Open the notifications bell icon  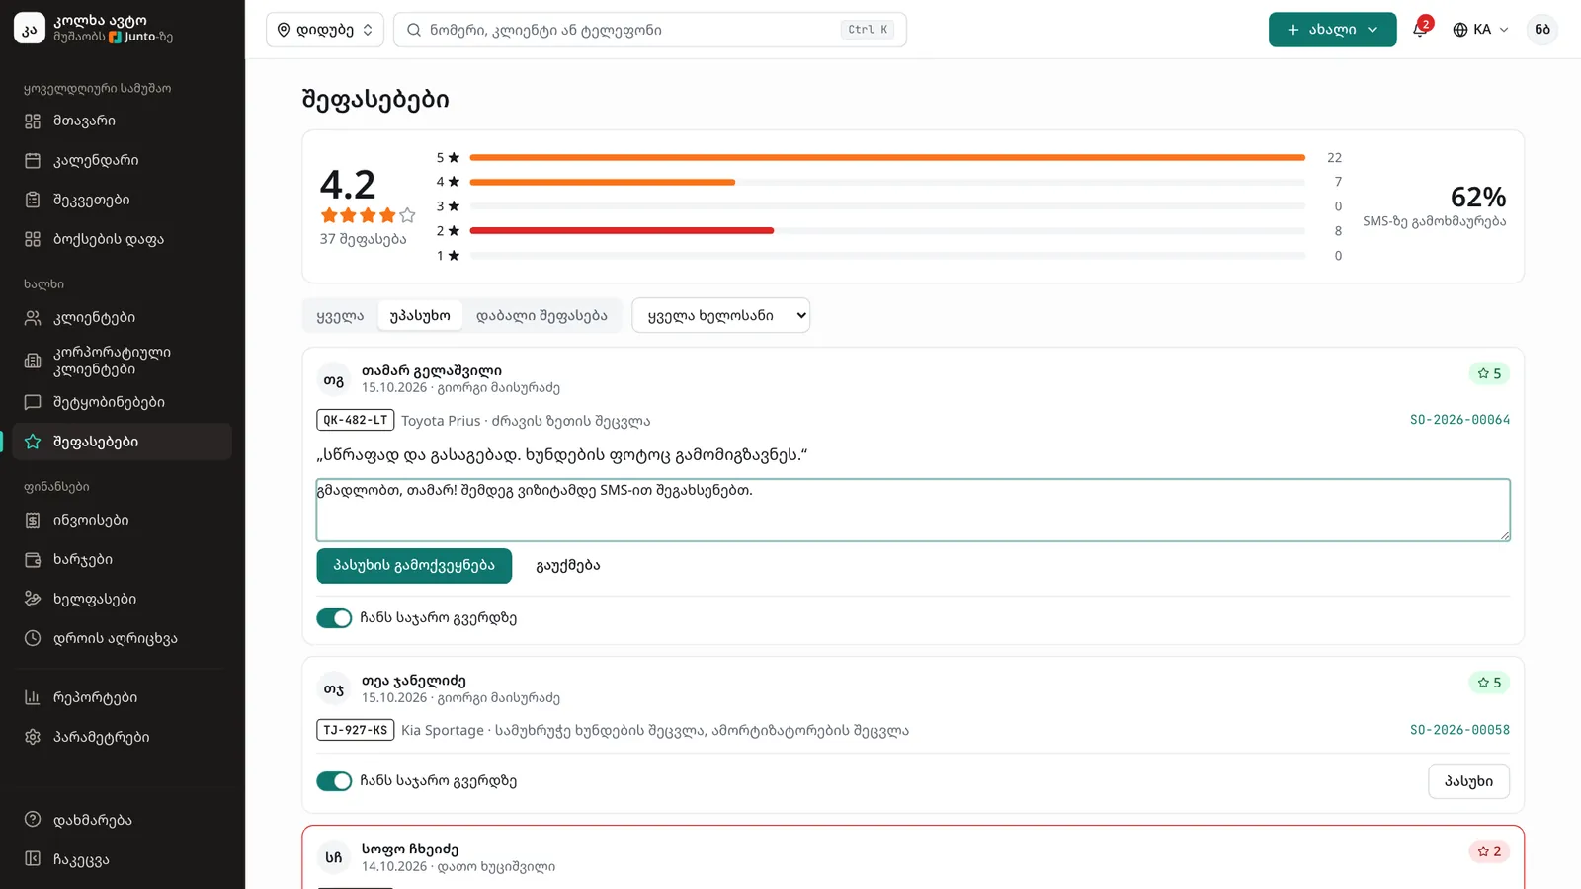tap(1420, 29)
